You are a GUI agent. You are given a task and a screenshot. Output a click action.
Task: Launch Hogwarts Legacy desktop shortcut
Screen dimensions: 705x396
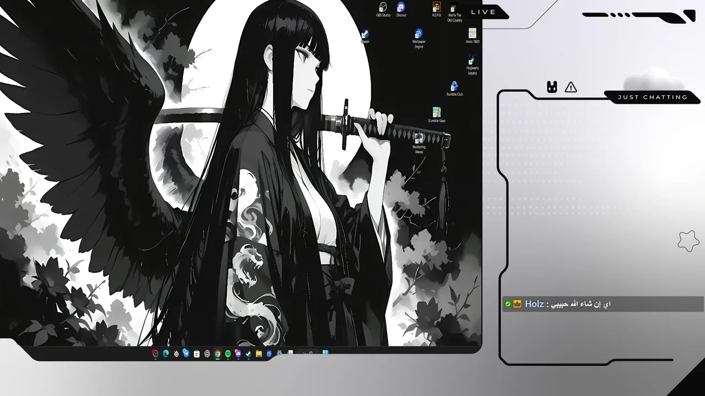click(472, 65)
